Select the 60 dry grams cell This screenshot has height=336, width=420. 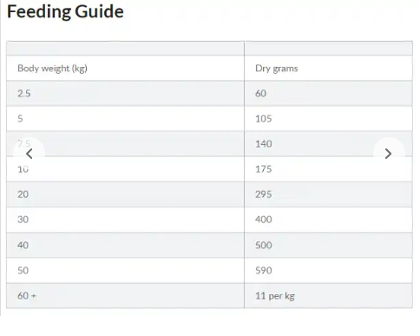(328, 94)
